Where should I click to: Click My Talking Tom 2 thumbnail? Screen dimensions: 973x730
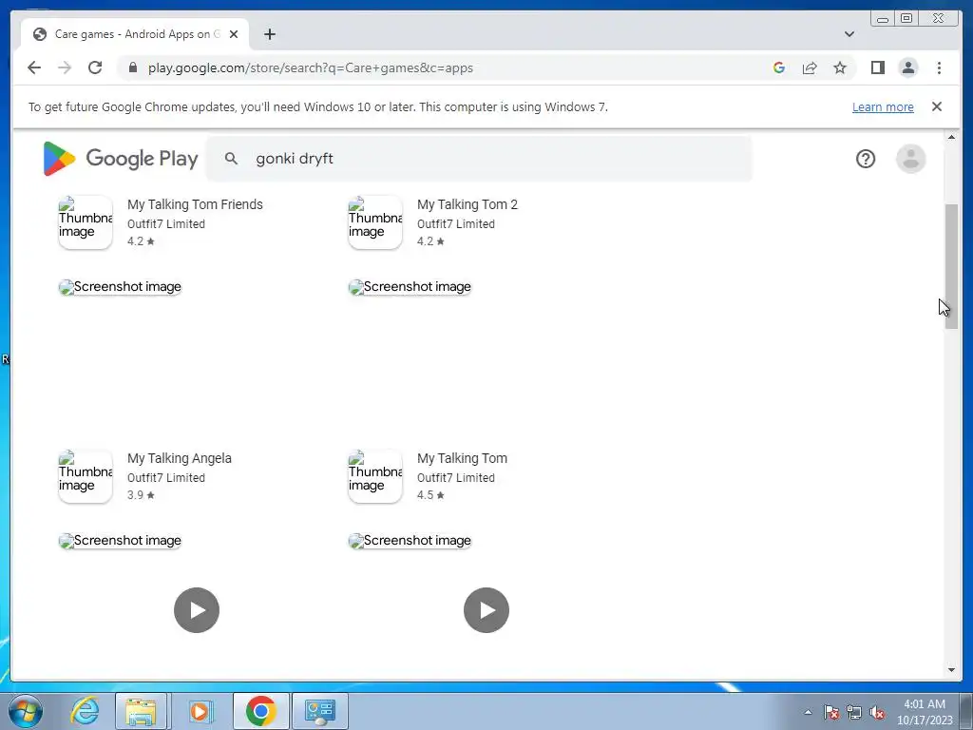(375, 222)
